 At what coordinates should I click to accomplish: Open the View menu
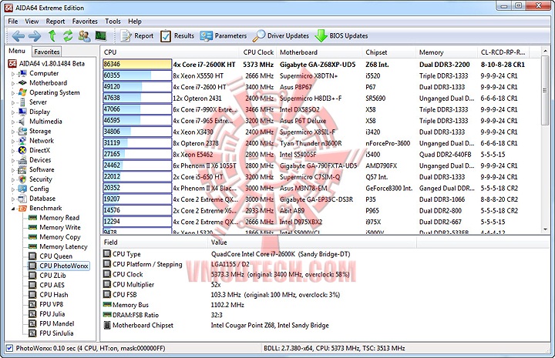32,22
